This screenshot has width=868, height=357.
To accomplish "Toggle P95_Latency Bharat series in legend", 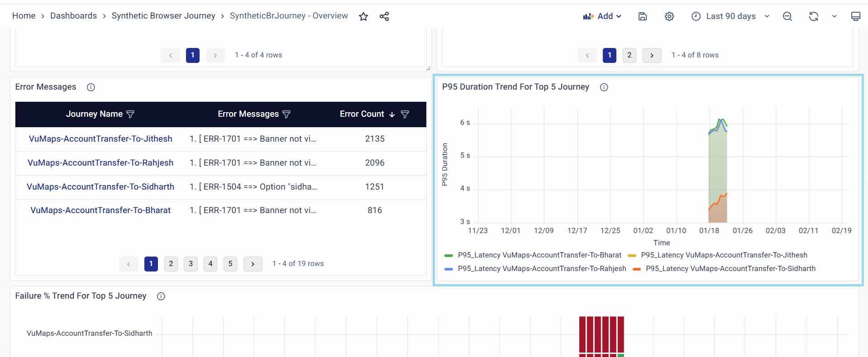I will (539, 255).
